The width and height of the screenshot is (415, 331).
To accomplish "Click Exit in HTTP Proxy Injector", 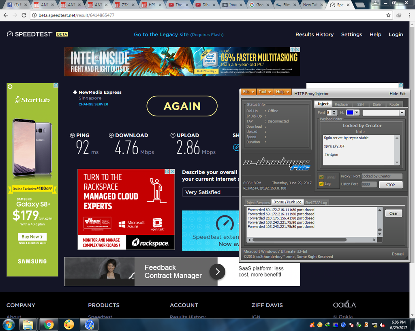I will (402, 94).
